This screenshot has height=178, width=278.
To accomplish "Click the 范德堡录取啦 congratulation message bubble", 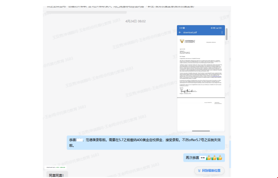I will pos(145,142).
